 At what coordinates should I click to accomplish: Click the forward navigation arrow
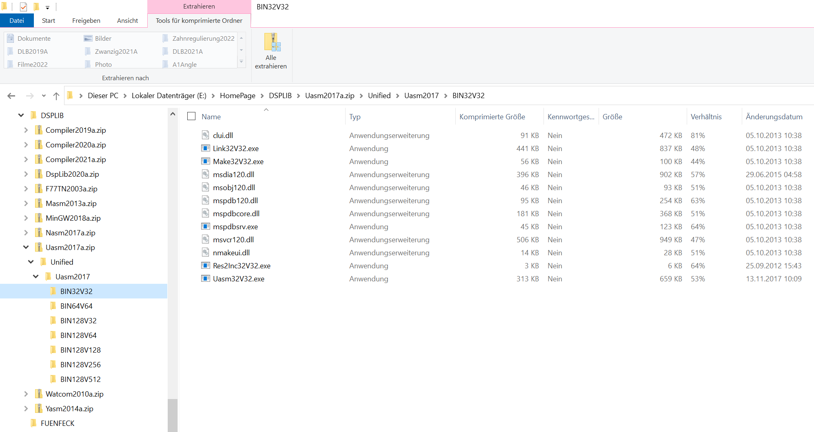click(x=30, y=96)
